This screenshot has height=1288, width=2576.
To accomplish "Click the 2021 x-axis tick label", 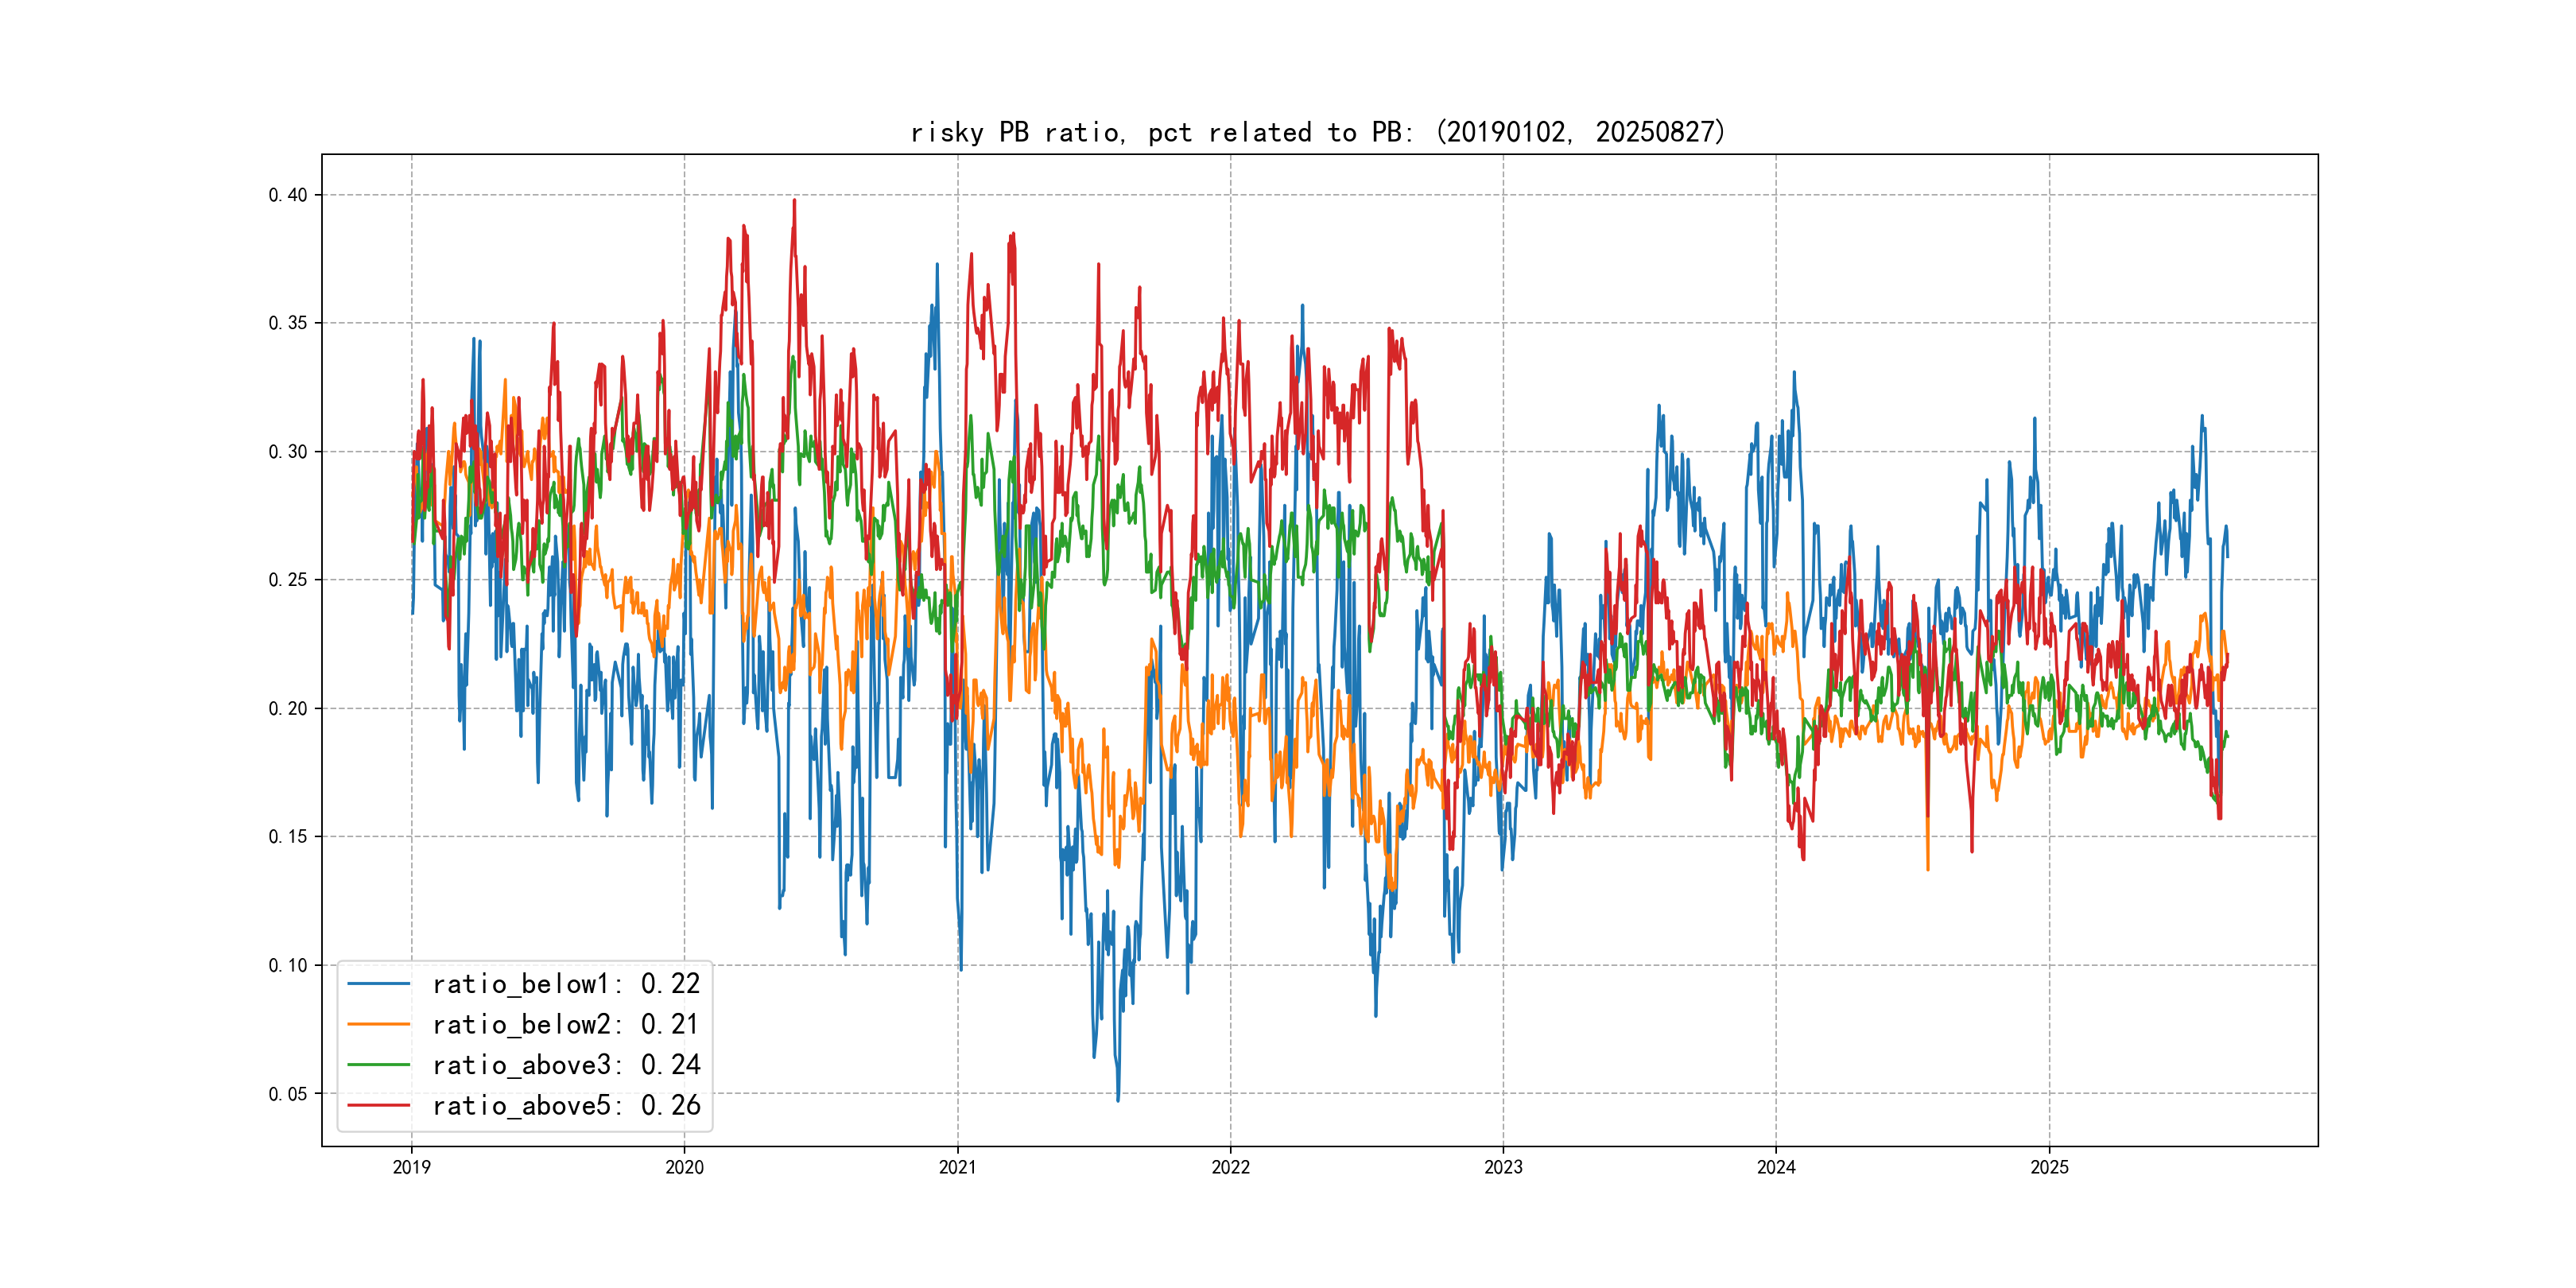I will tap(957, 1167).
